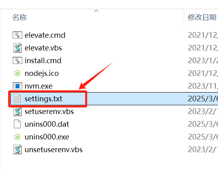Sort by the 名称 column header
Image resolution: width=218 pixels, height=172 pixels.
[19, 17]
